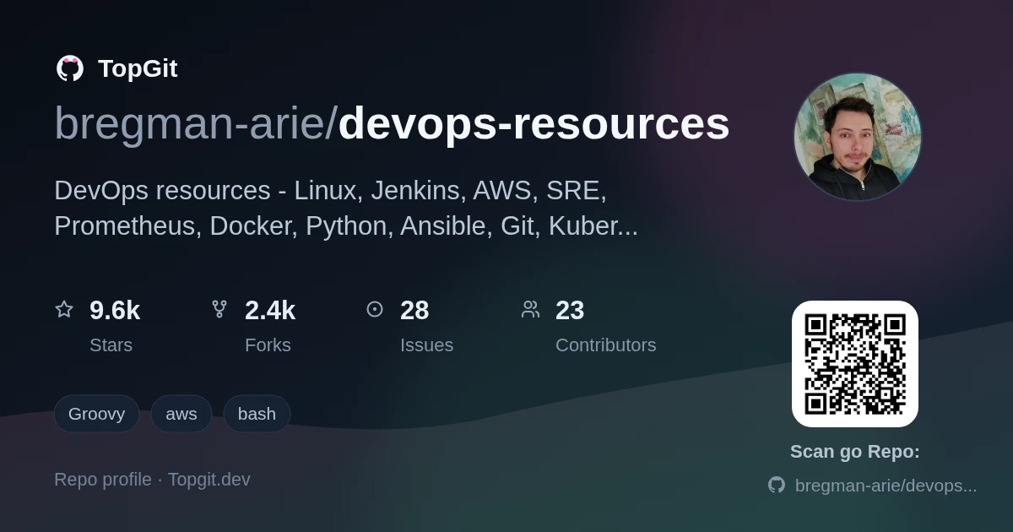Select the 2.4k forks count
This screenshot has height=532, width=1013.
[270, 311]
